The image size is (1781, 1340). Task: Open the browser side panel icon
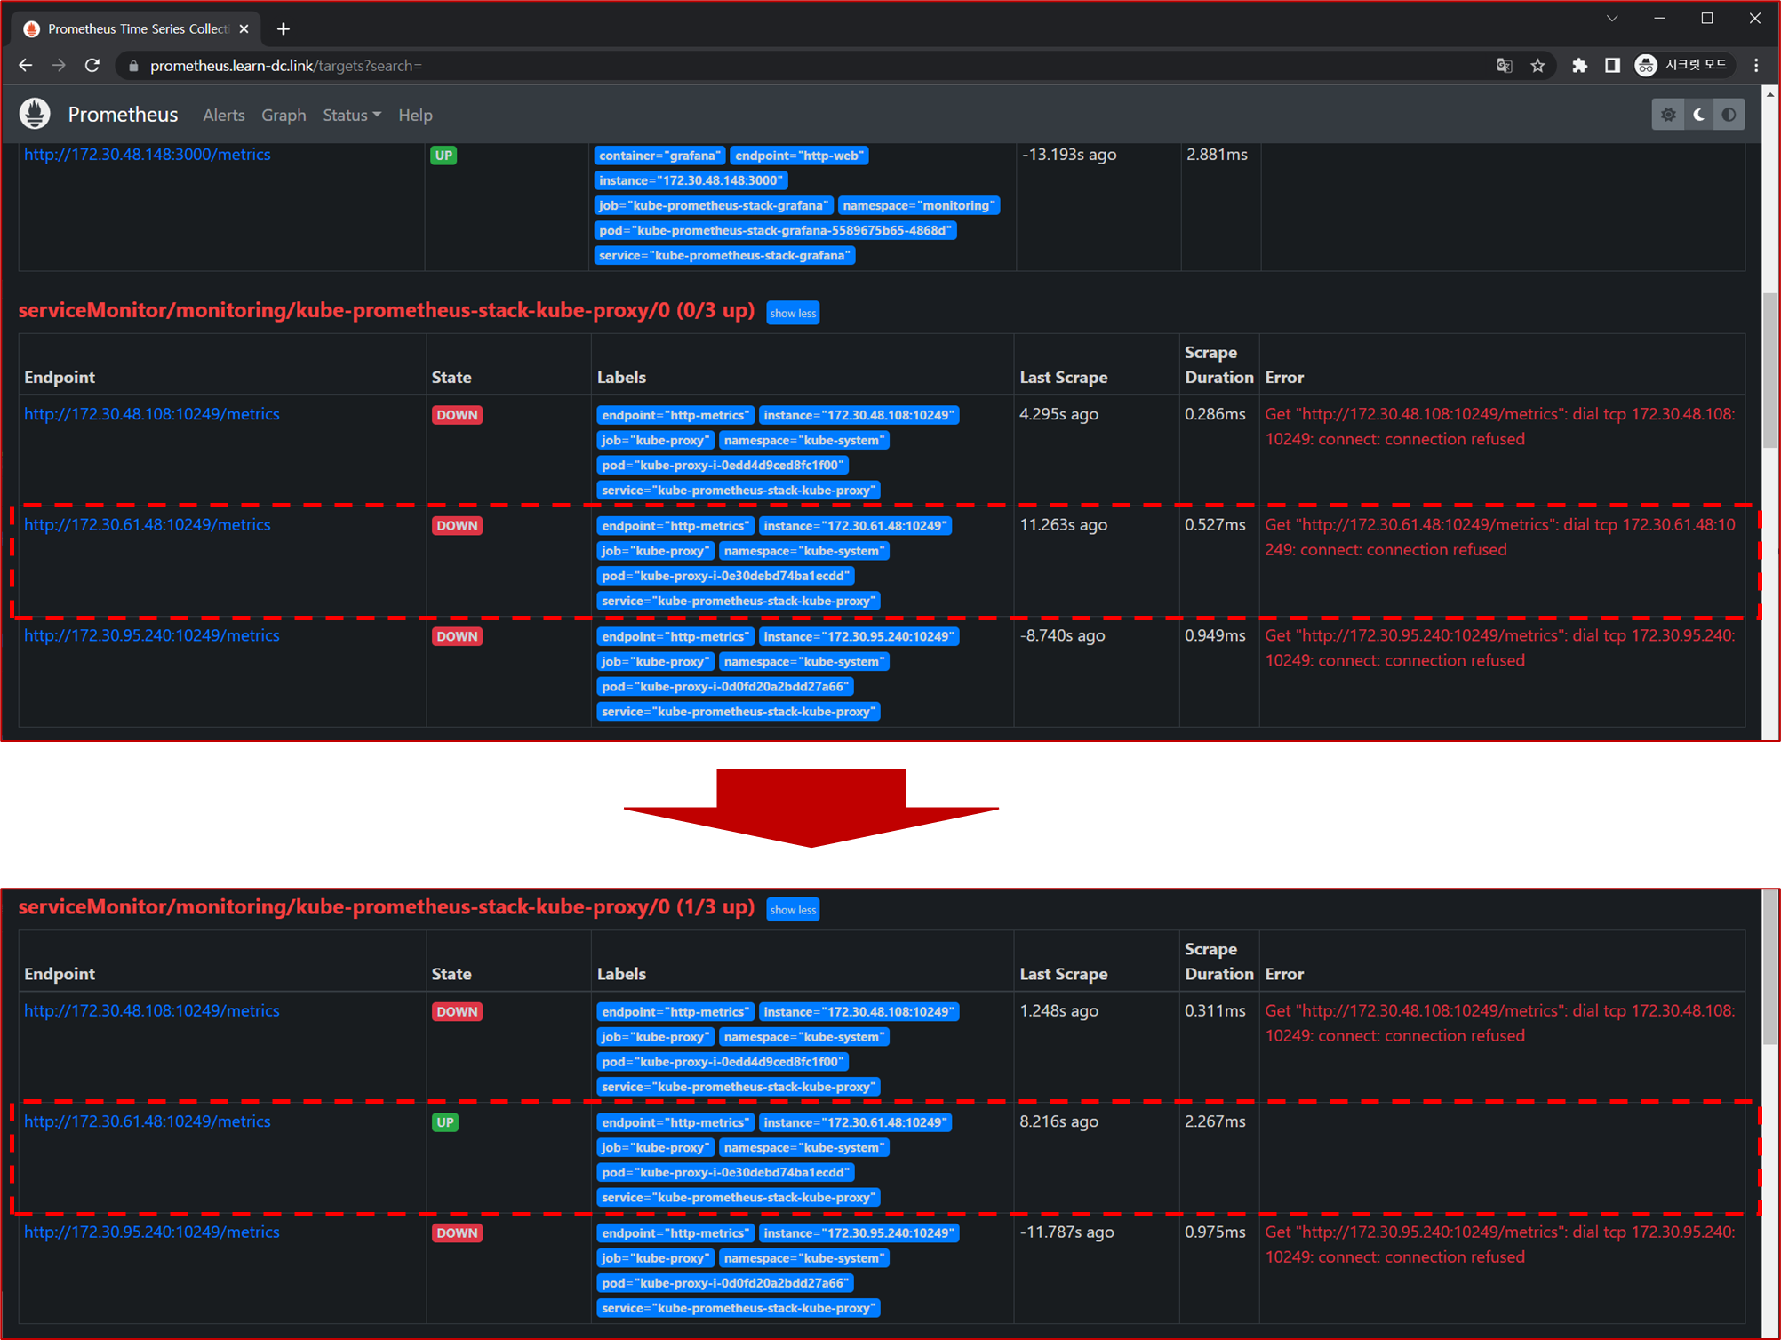(x=1613, y=65)
